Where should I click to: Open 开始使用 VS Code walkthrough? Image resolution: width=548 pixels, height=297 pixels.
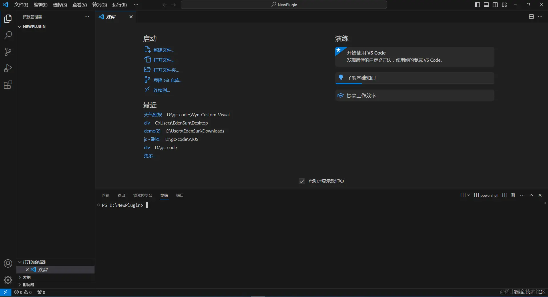coord(415,57)
